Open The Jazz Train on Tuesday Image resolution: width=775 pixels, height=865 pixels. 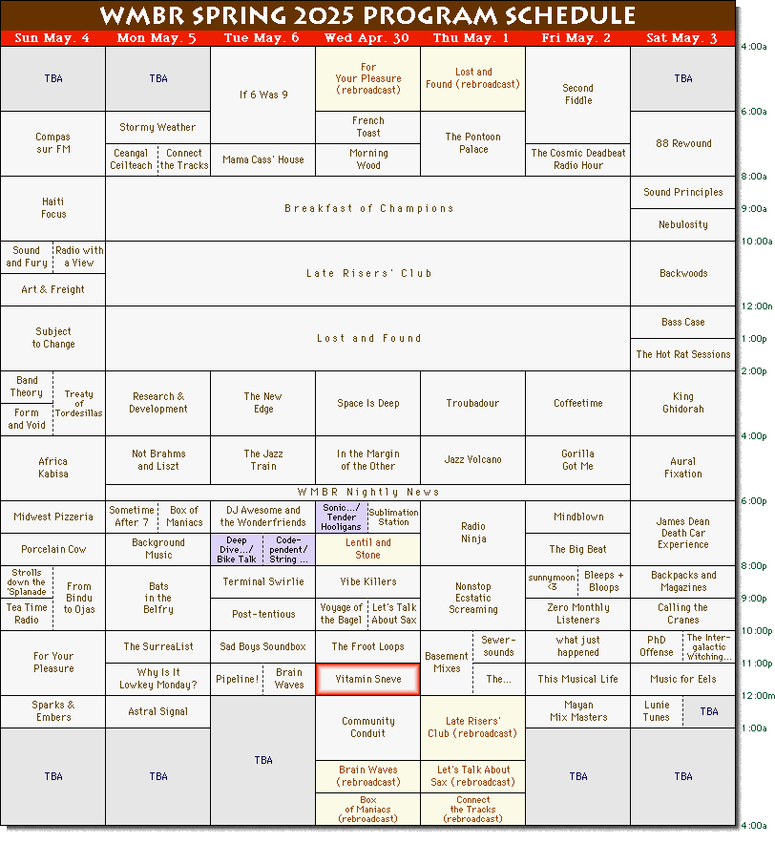click(263, 460)
